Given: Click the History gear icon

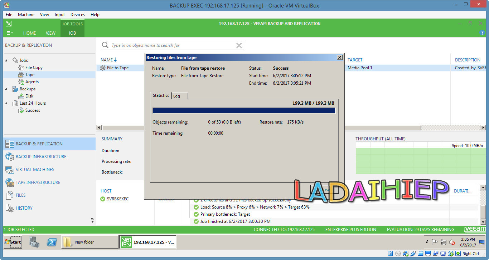Looking at the screenshot, I should [x=10, y=208].
